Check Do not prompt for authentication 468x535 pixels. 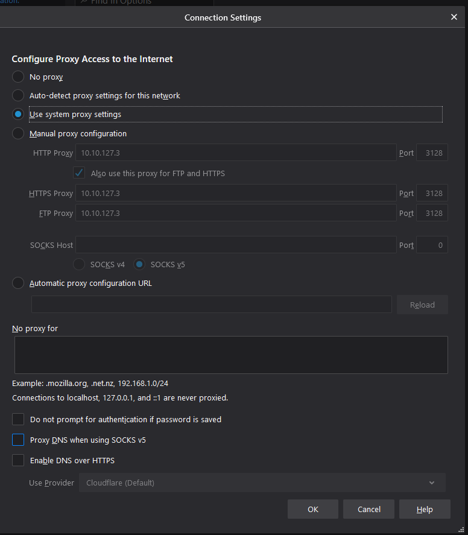[18, 419]
